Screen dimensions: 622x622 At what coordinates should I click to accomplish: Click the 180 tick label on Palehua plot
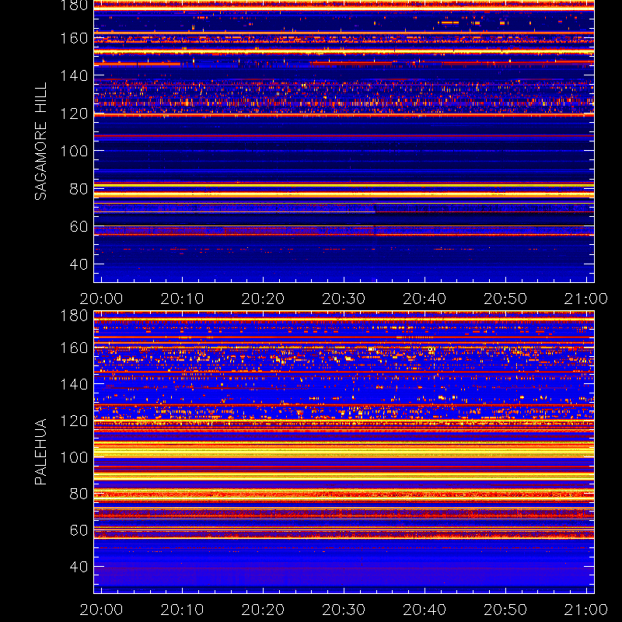pyautogui.click(x=74, y=316)
